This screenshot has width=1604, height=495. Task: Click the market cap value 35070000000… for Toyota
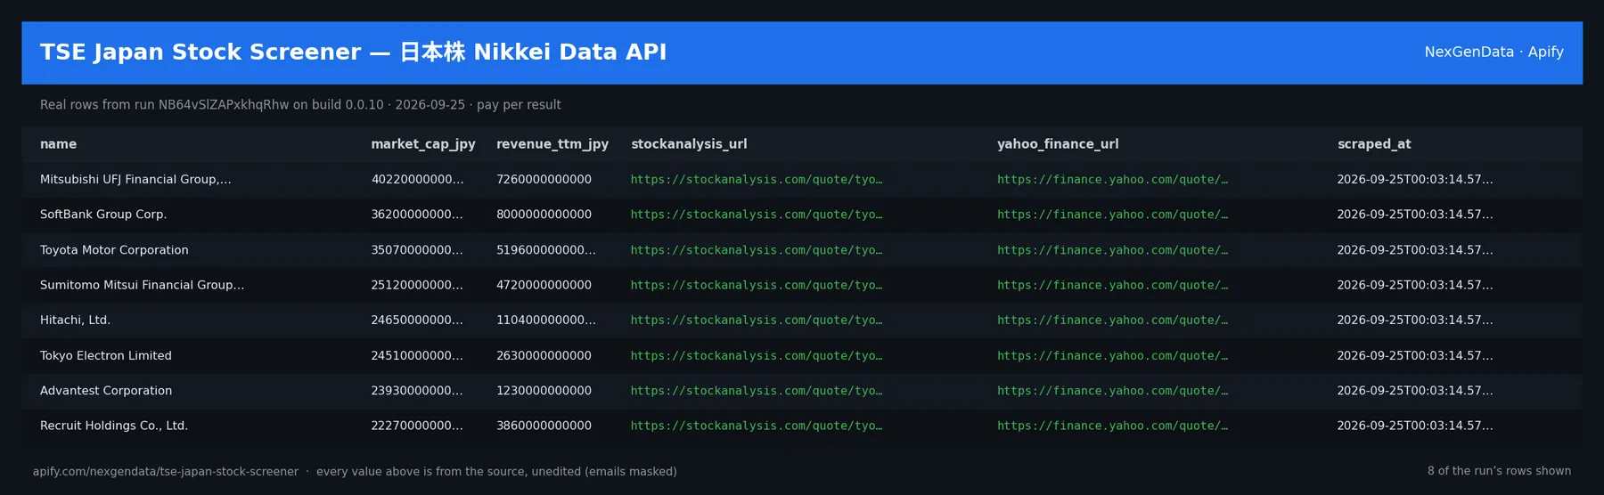(x=417, y=250)
